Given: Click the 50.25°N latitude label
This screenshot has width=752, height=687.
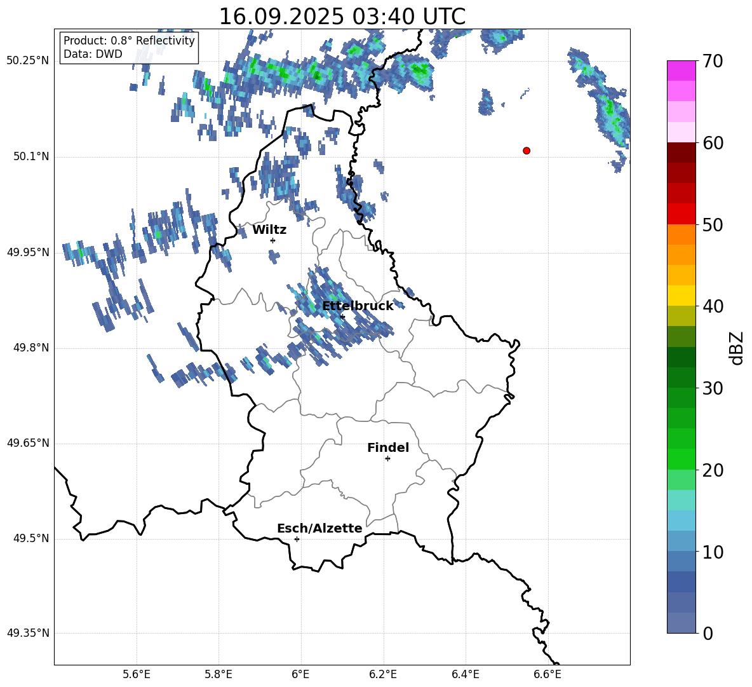Looking at the screenshot, I should tap(28, 61).
